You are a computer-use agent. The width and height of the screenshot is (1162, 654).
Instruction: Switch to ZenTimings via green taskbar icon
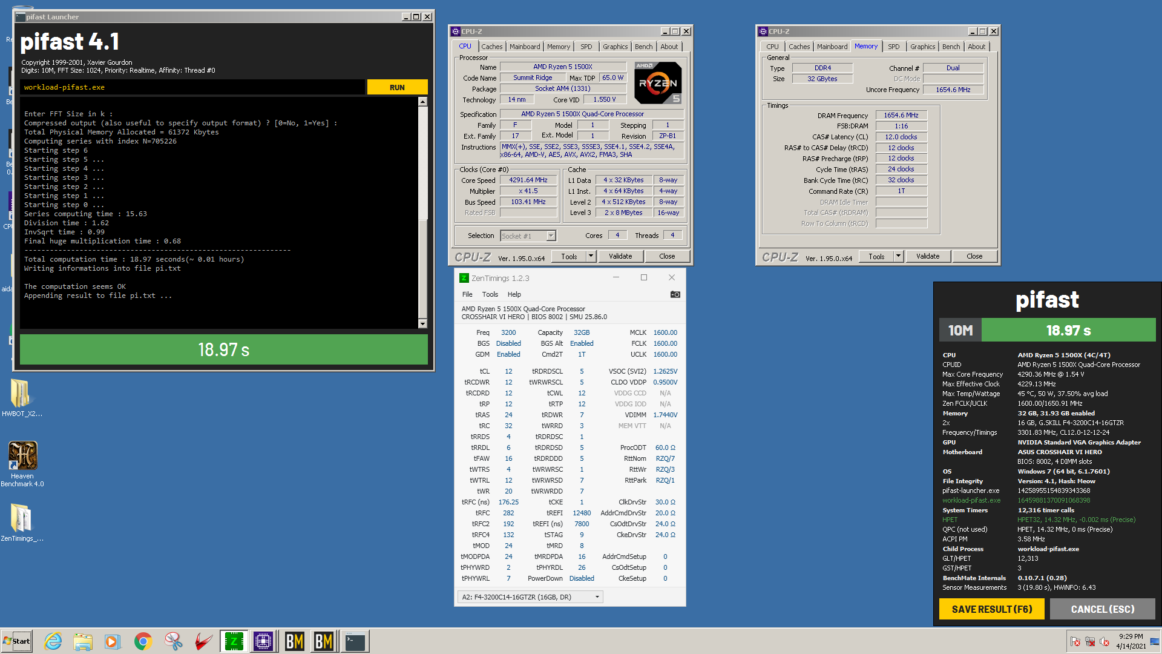pyautogui.click(x=234, y=641)
